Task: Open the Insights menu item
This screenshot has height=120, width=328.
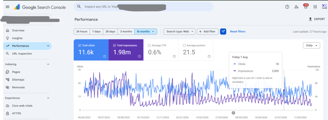Action: pyautogui.click(x=27, y=38)
